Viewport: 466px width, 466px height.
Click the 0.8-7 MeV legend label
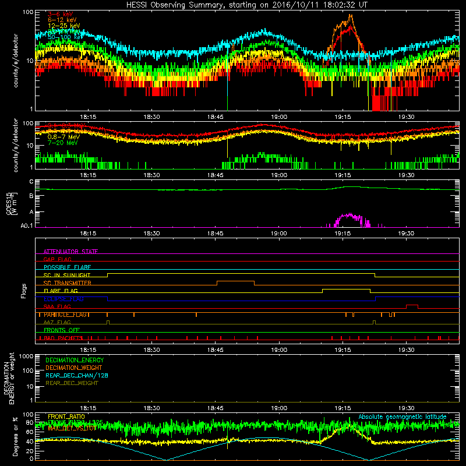click(63, 137)
